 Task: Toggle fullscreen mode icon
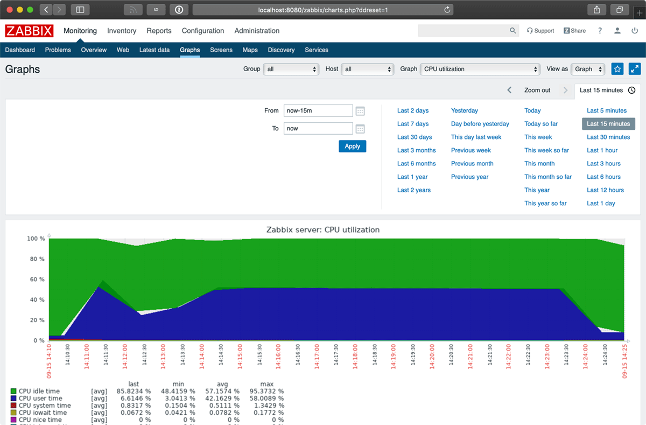coord(635,69)
